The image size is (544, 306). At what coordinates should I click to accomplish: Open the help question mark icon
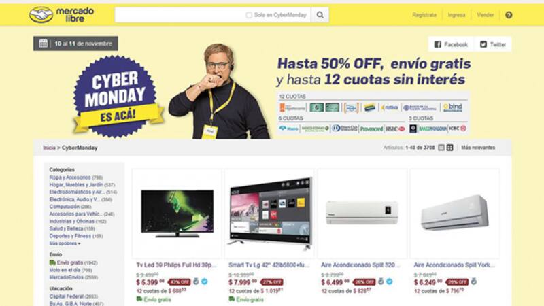509,15
